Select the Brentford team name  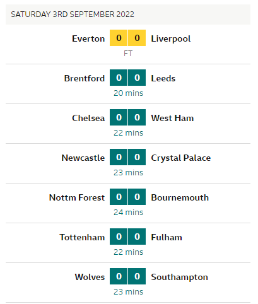[85, 78]
